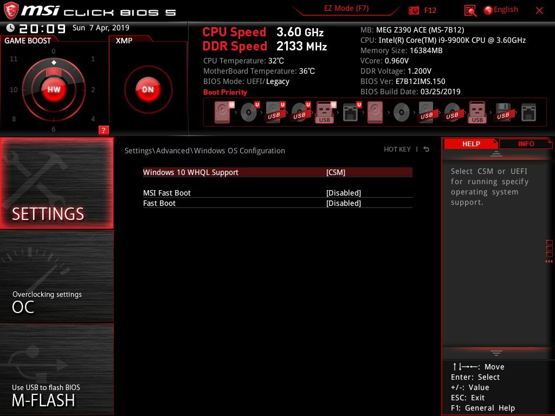Open the M-FLASH section
This screenshot has width=555, height=416.
[56, 369]
